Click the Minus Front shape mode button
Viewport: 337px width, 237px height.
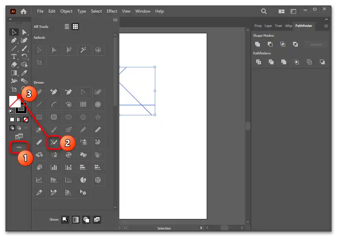[270, 44]
